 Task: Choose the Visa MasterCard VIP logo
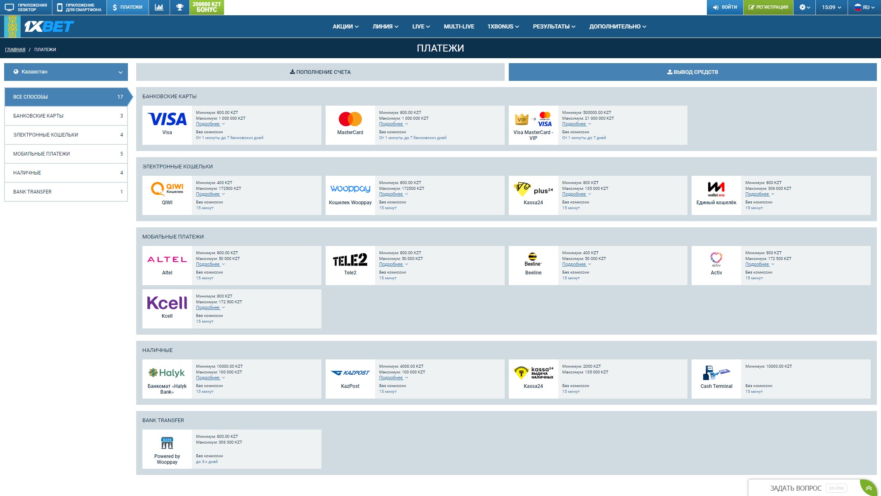[x=534, y=119]
